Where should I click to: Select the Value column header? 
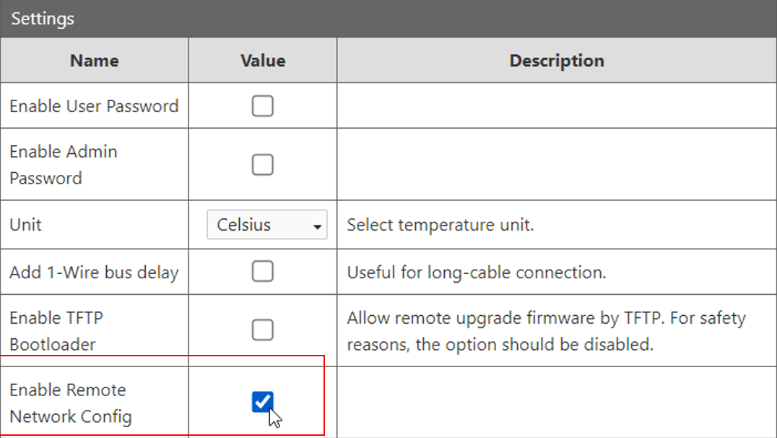(x=263, y=61)
